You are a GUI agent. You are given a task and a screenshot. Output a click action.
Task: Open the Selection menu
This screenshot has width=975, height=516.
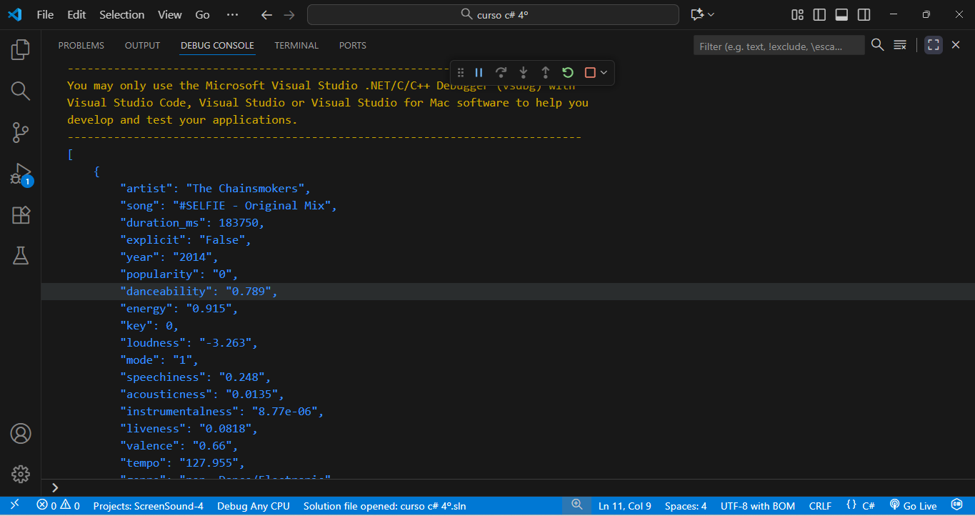point(121,14)
